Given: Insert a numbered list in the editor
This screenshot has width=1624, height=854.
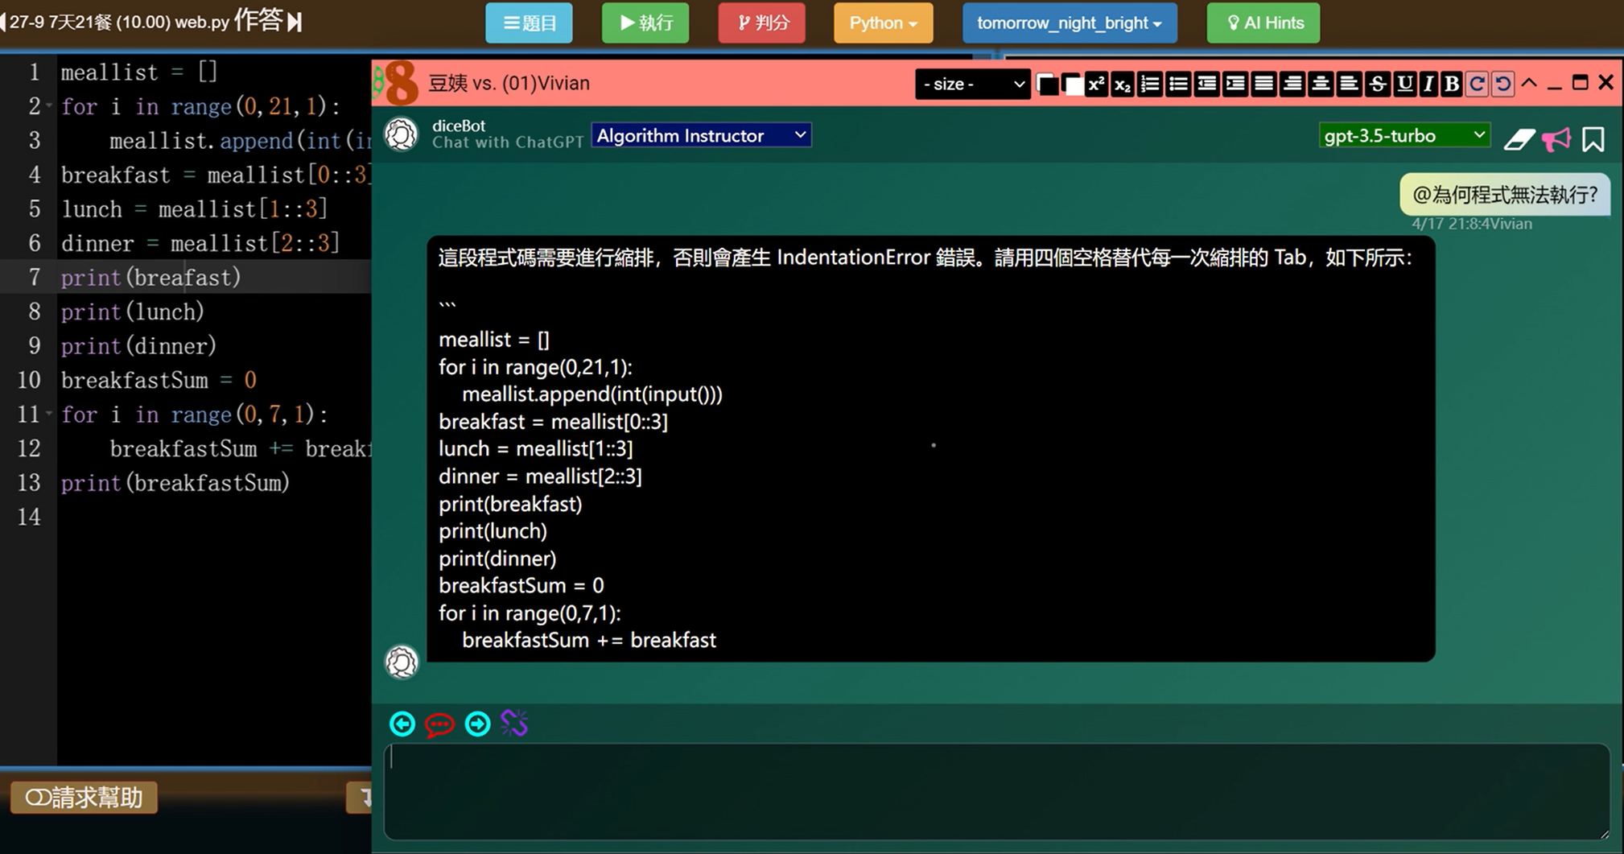Looking at the screenshot, I should click(x=1150, y=84).
